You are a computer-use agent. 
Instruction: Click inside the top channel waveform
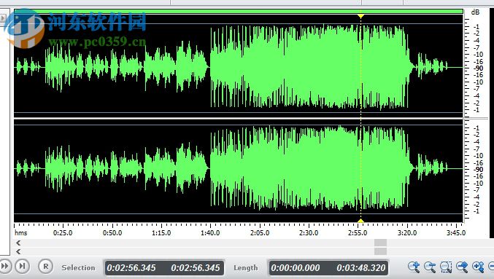(x=239, y=67)
